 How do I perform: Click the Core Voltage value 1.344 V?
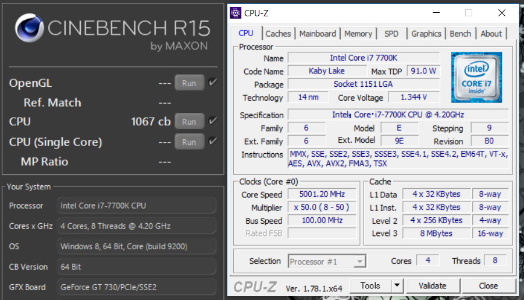coord(414,97)
